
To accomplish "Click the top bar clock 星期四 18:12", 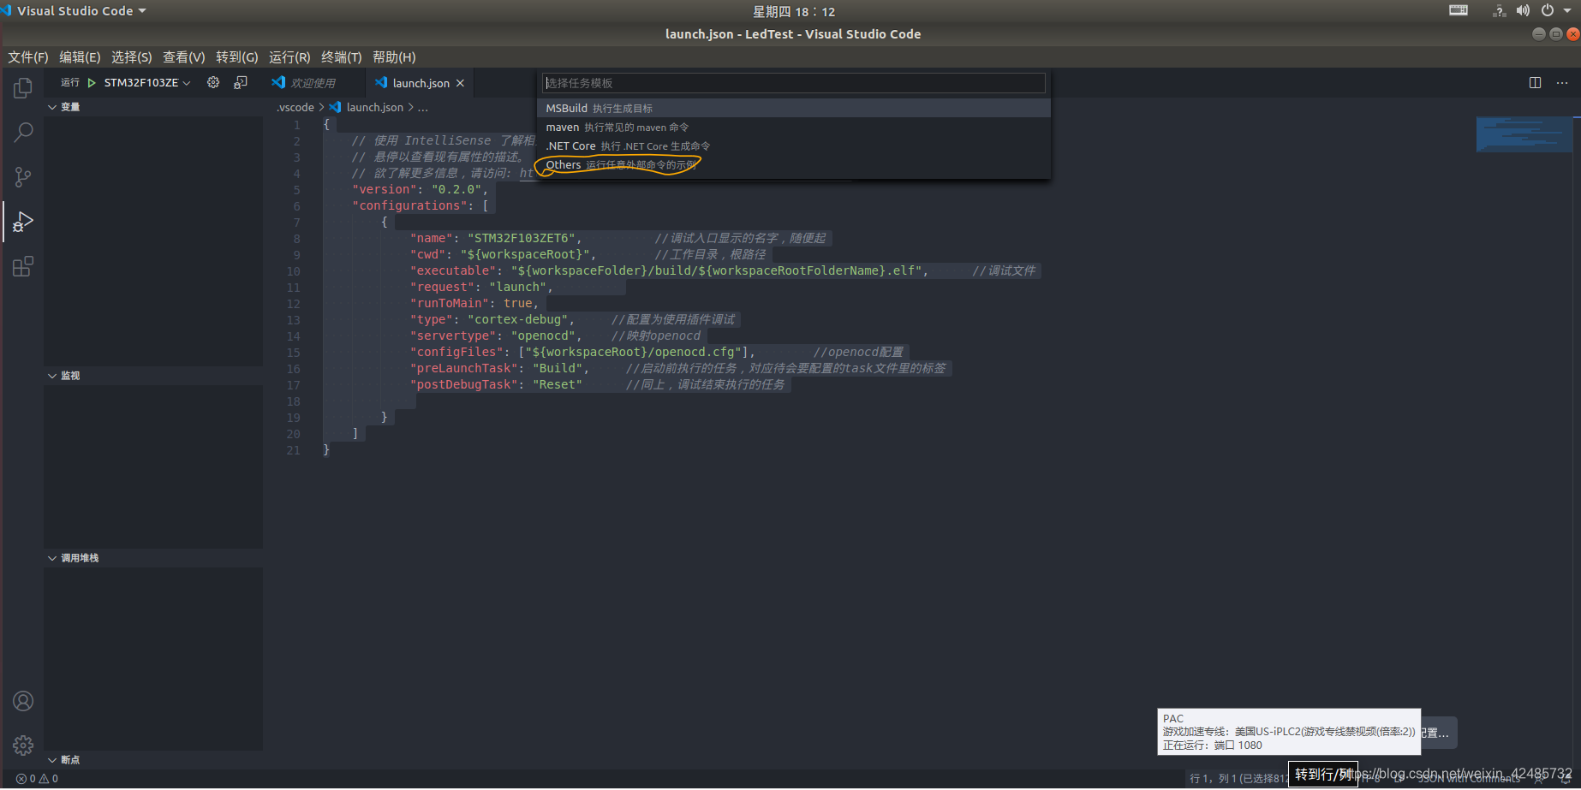I will [794, 11].
